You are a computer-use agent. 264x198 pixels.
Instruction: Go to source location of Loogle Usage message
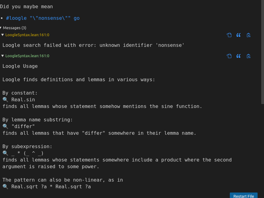(x=229, y=56)
